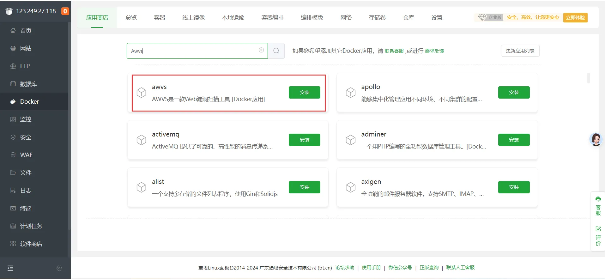605x279 pixels.
Task: Click the 立即体验 enterprise button
Action: tap(575, 18)
